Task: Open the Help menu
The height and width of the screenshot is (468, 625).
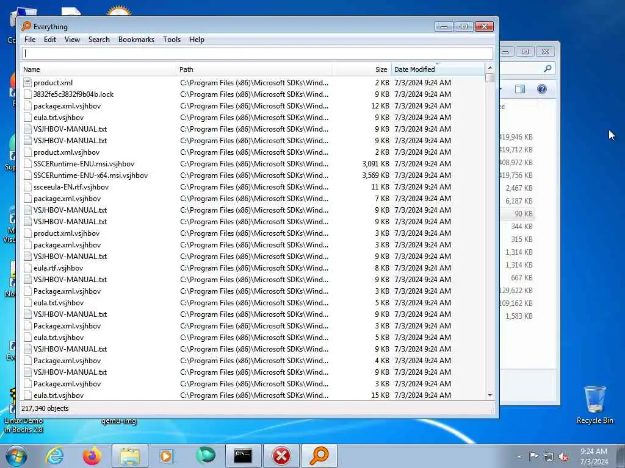Action: tap(197, 40)
